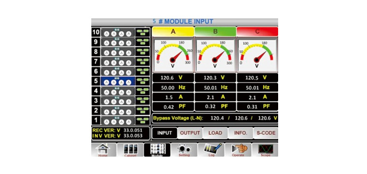Click the status diagram icon for module 10

tap(143, 32)
